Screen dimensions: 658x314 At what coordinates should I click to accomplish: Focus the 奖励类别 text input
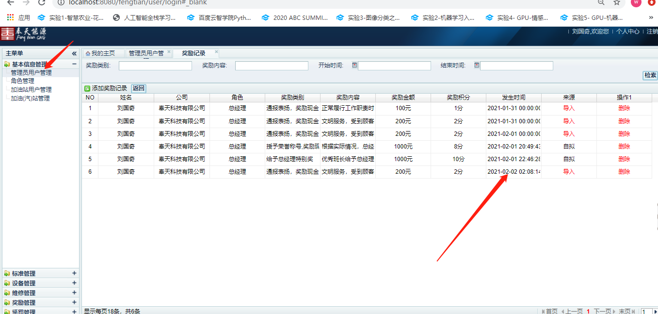click(155, 66)
